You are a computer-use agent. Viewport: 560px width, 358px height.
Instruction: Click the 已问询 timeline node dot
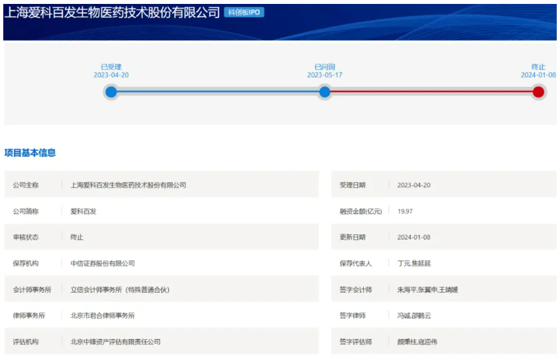tap(324, 92)
